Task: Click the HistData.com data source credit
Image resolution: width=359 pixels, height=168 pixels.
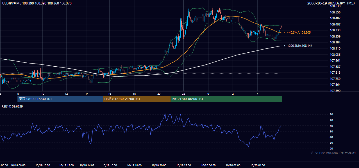Action: [x=333, y=153]
